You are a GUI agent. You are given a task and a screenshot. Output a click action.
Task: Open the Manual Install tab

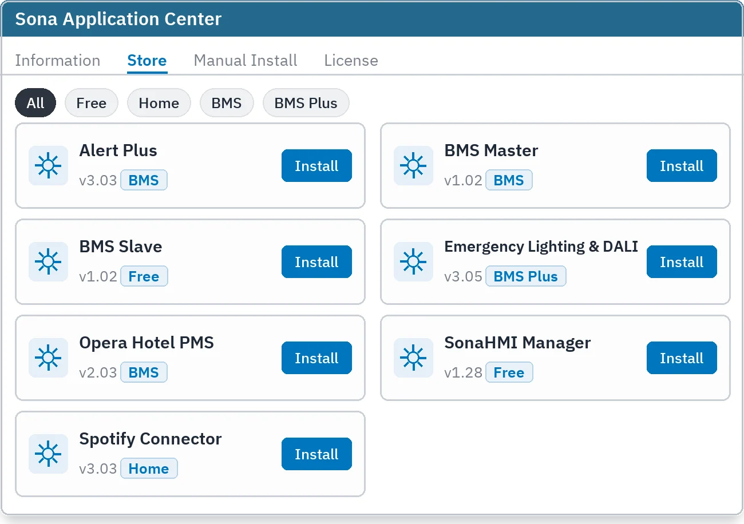tap(246, 61)
